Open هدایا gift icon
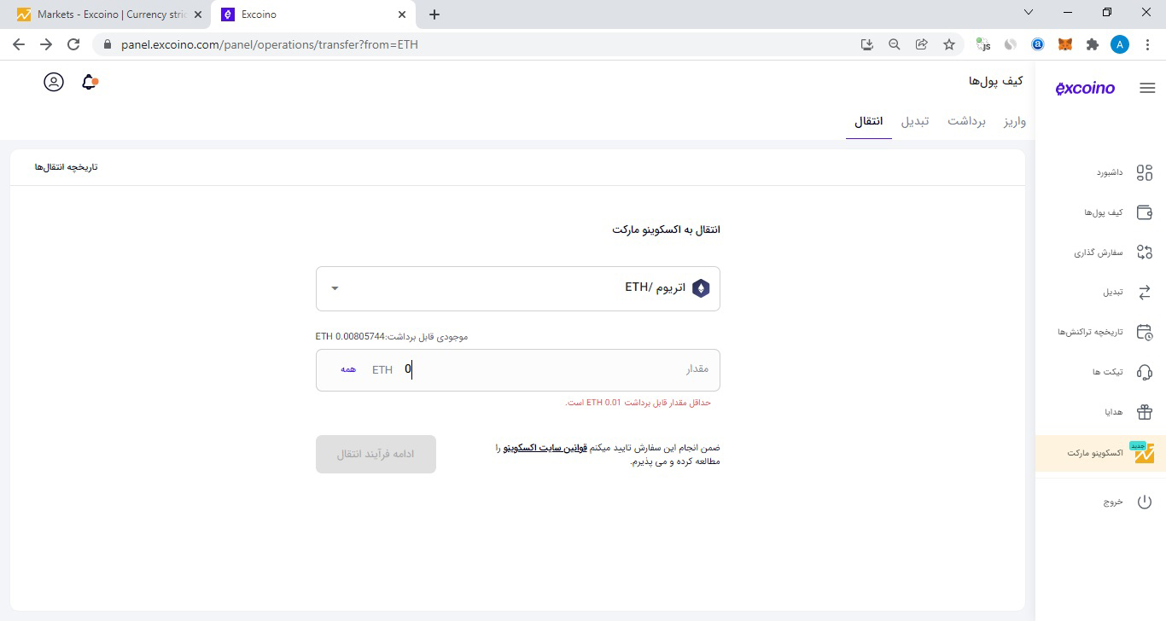1166x621 pixels. coord(1145,412)
